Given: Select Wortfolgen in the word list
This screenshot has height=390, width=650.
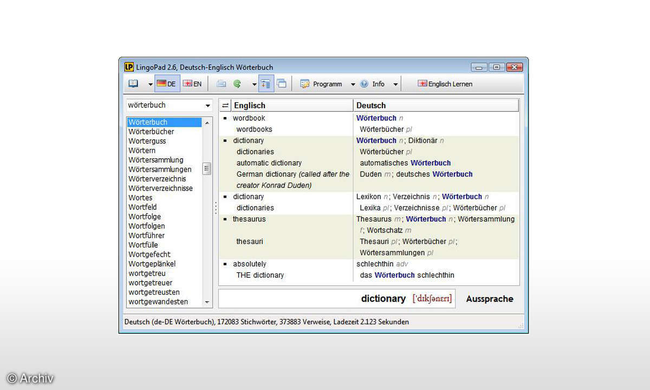Looking at the screenshot, I should pos(147,226).
